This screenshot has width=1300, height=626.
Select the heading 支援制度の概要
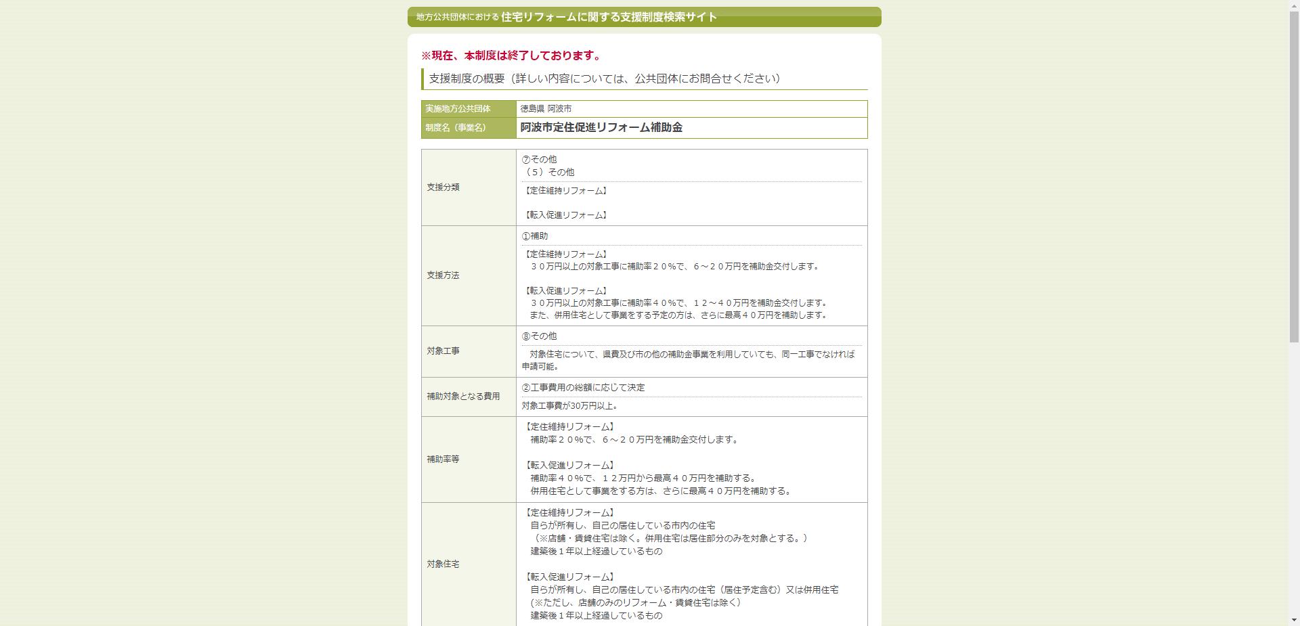602,78
